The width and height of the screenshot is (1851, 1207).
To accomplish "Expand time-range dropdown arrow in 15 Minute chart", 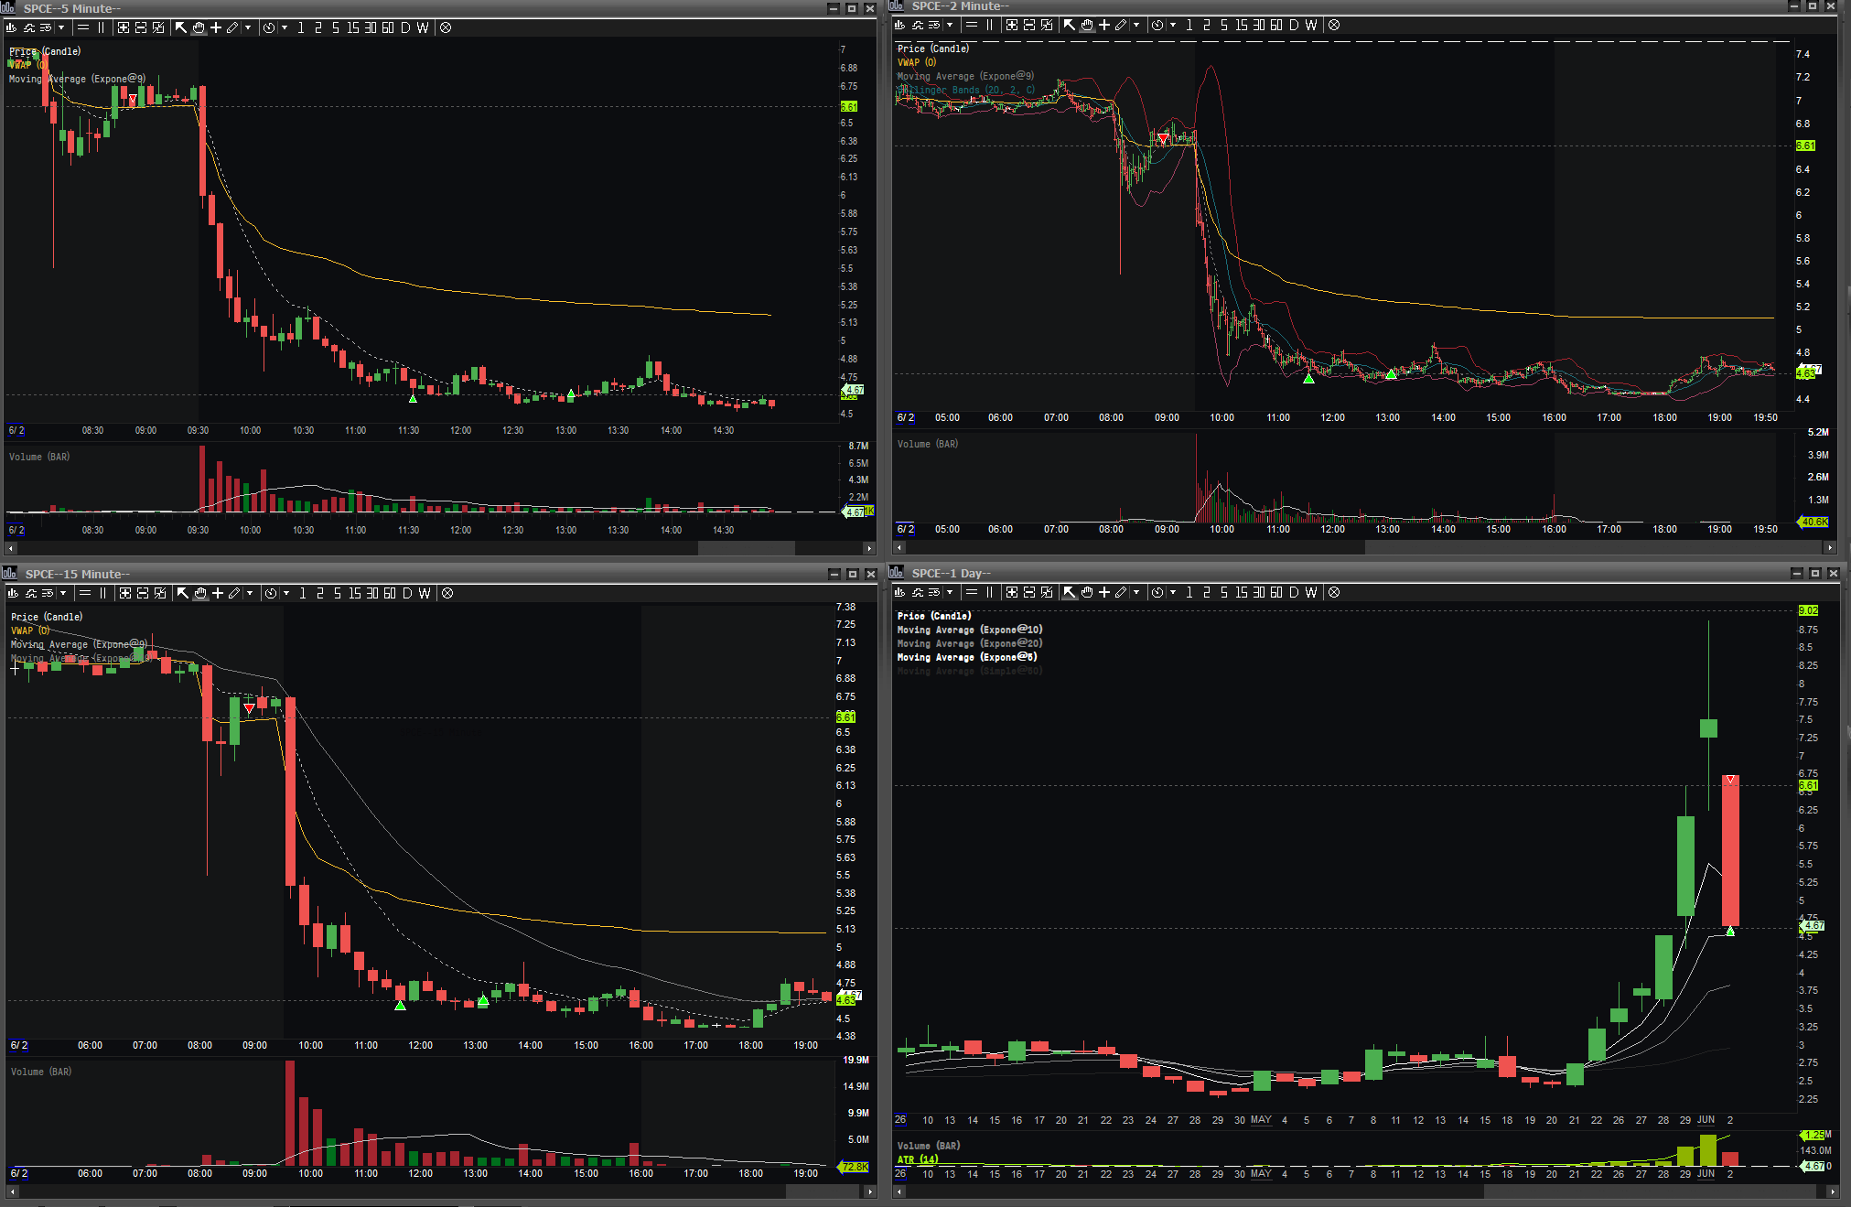I will click(286, 593).
